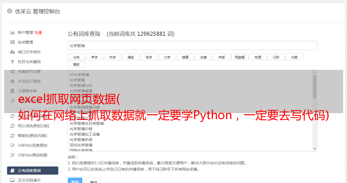Screen dimensions: 347x183
Task: Click the results list scrollbar thumb
Action: tap(314, 87)
